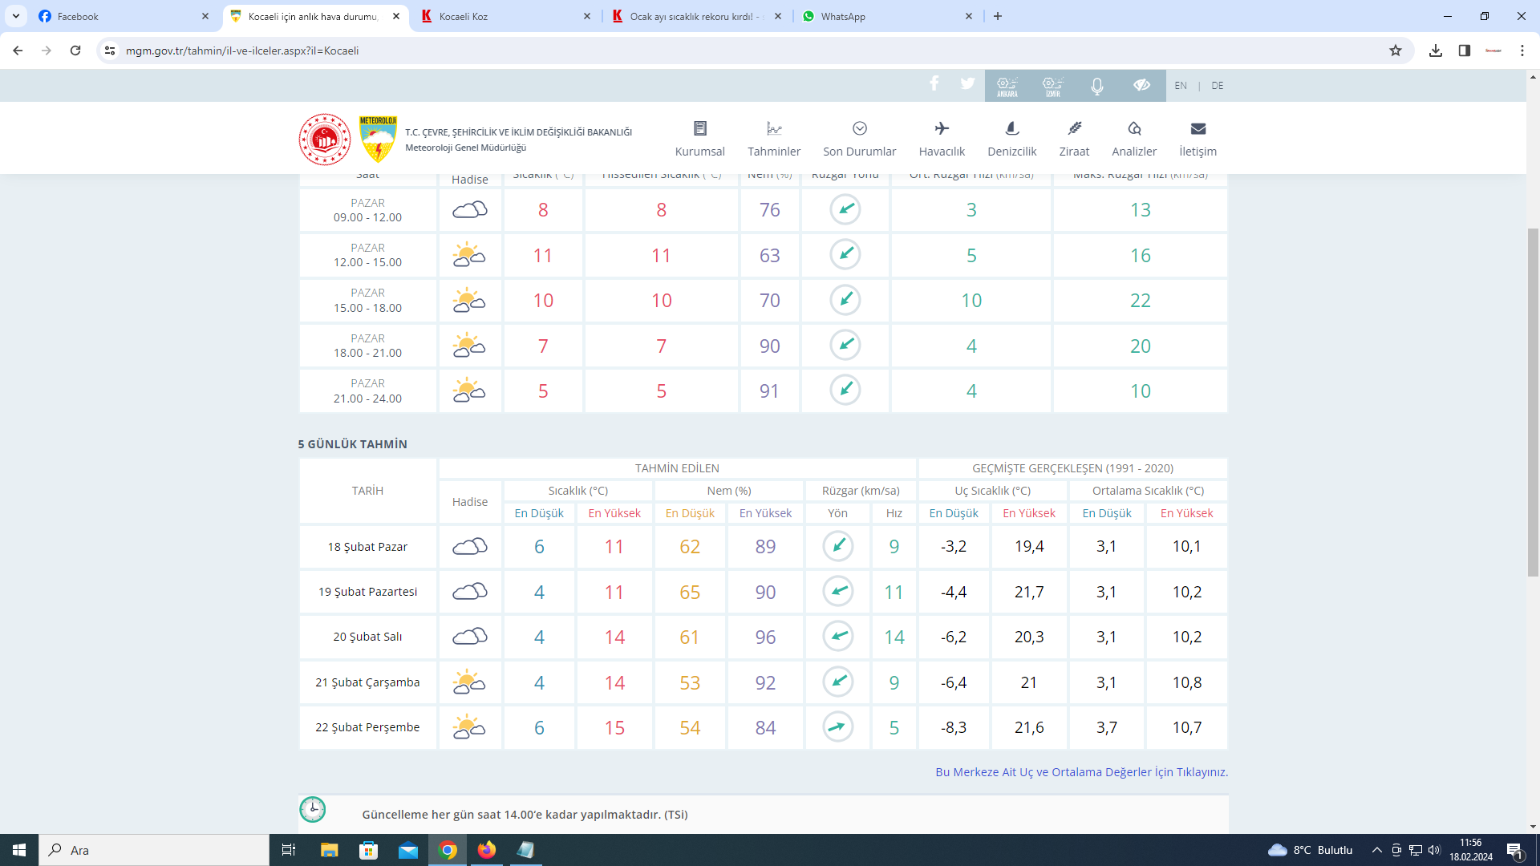Open the Chrome tab search chevron
Screen dimensions: 1540x866
(x=16, y=16)
